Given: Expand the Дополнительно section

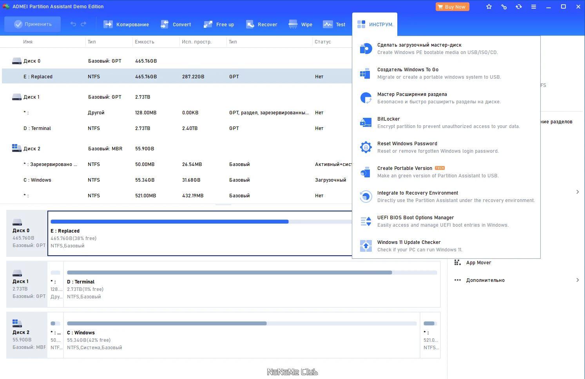Looking at the screenshot, I should click(516, 280).
